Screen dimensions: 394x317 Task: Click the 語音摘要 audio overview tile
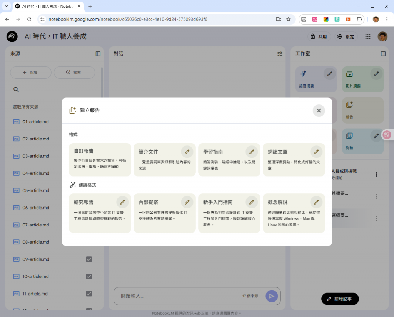(x=316, y=79)
